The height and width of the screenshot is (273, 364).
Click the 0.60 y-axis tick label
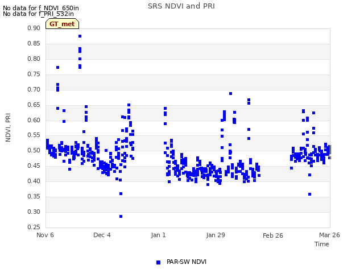(34, 120)
